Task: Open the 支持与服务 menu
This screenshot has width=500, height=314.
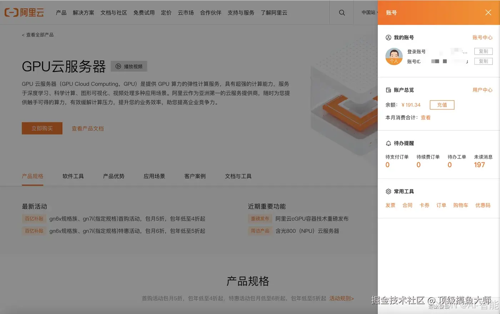Action: (x=241, y=12)
